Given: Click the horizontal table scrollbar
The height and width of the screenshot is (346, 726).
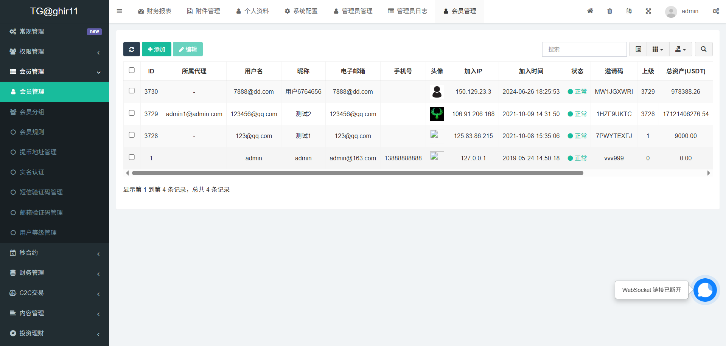Looking at the screenshot, I should tap(357, 173).
